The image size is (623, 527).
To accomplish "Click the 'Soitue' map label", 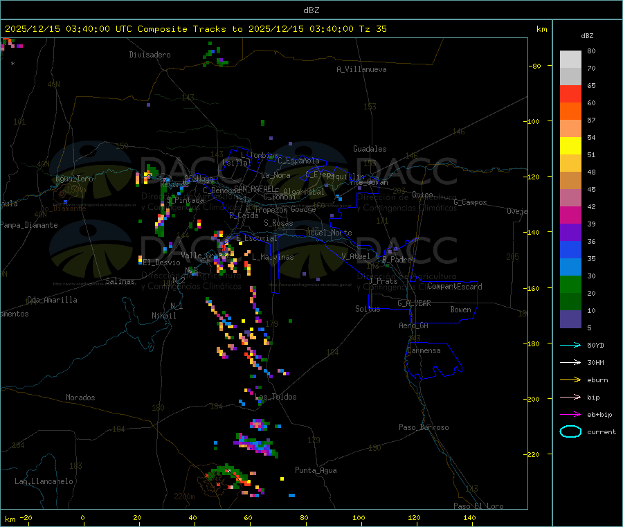I will [x=368, y=309].
